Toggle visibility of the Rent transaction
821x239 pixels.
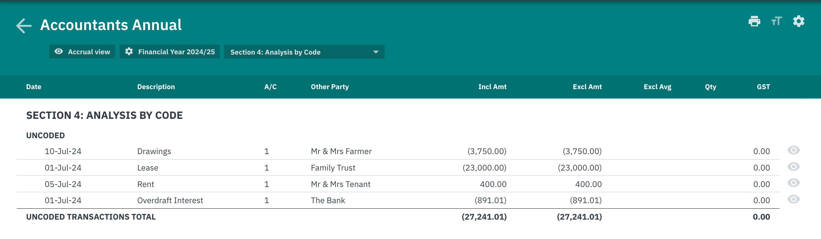(793, 183)
